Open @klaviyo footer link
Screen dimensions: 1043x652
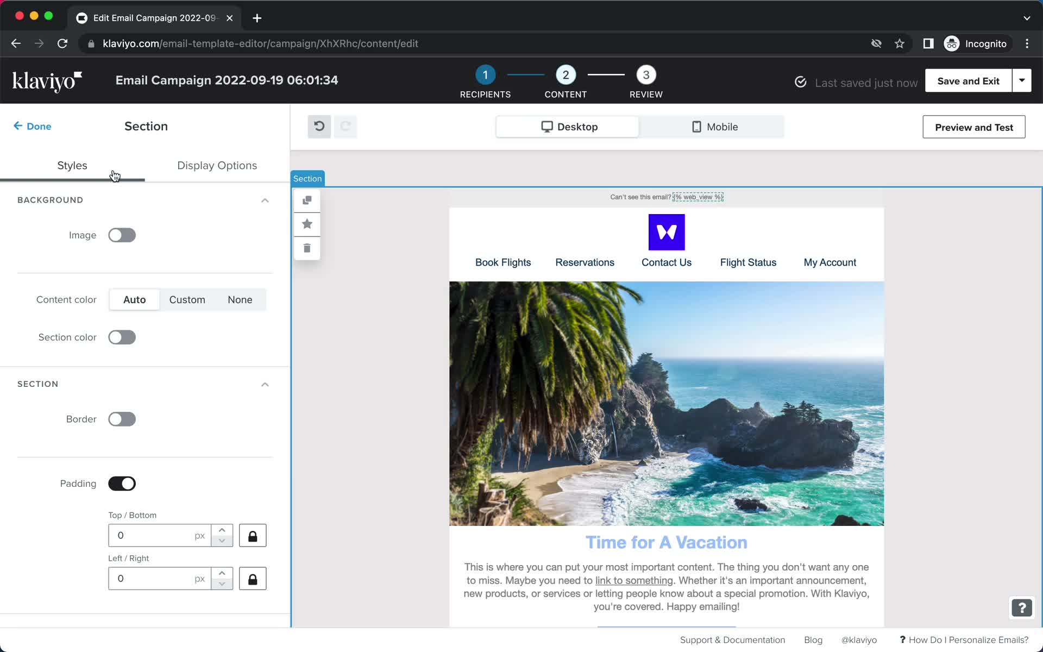859,640
